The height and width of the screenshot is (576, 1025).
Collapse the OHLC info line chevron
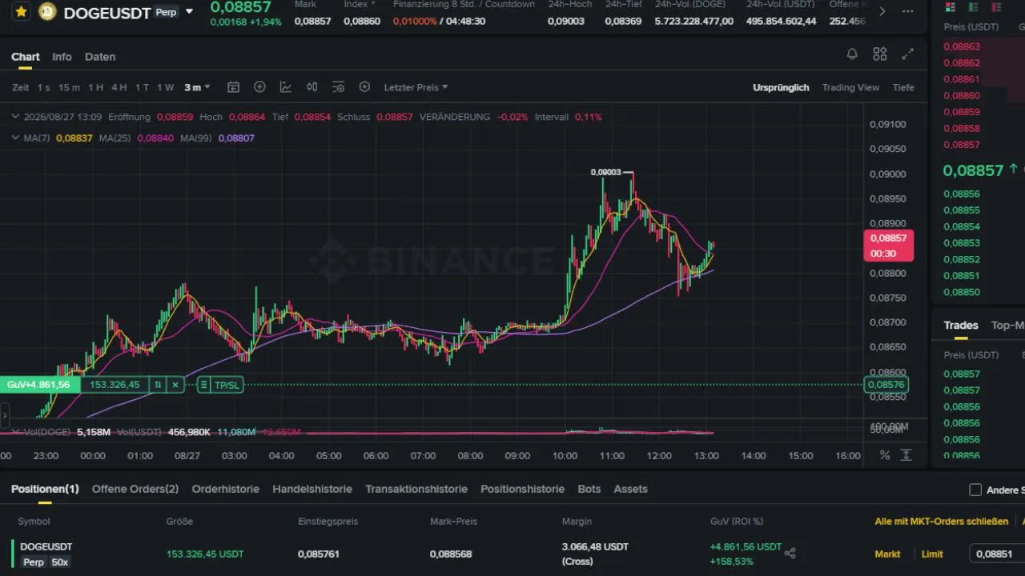tap(16, 117)
